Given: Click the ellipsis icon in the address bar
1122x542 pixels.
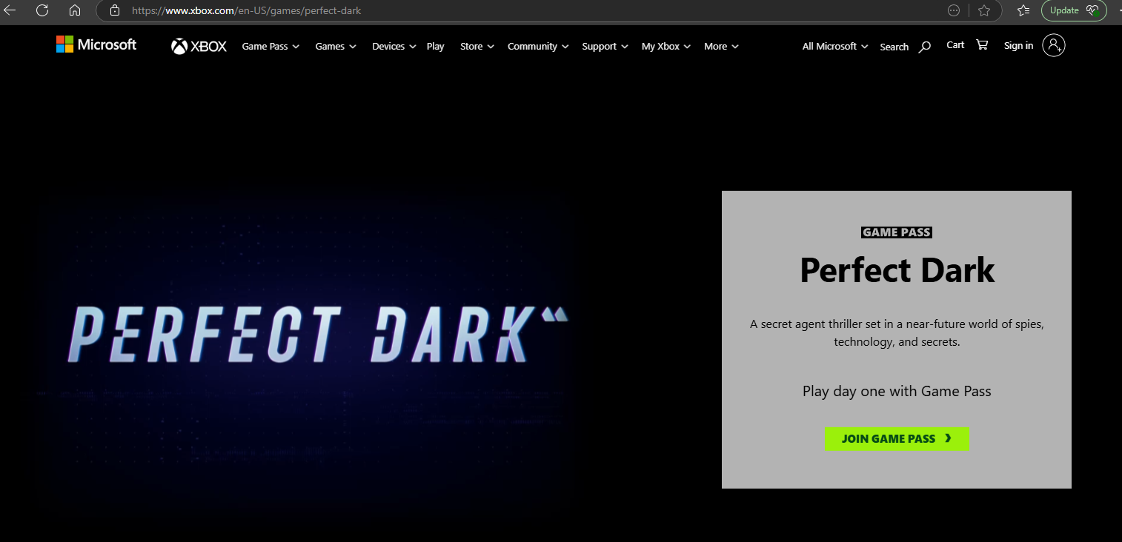Looking at the screenshot, I should click(954, 10).
